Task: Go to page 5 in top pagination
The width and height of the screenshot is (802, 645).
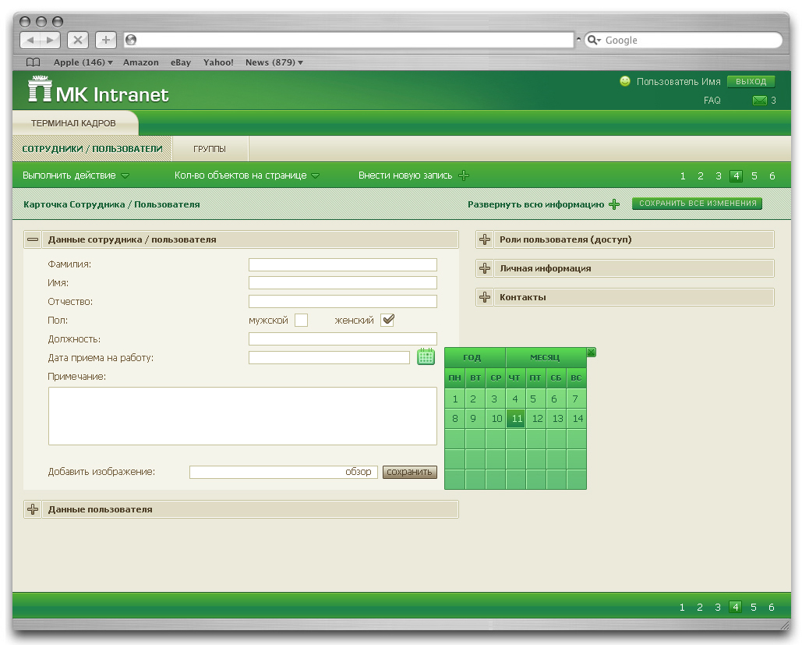Action: [x=754, y=176]
